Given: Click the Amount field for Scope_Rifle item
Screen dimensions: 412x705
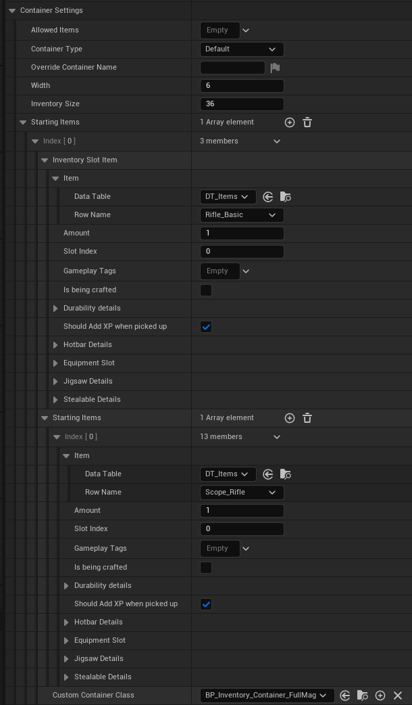Looking at the screenshot, I should [x=242, y=511].
